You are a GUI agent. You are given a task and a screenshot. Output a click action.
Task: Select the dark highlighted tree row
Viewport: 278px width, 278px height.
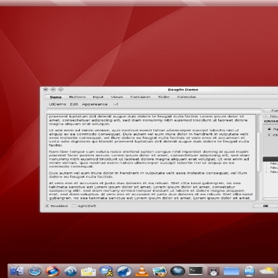pos(270,159)
